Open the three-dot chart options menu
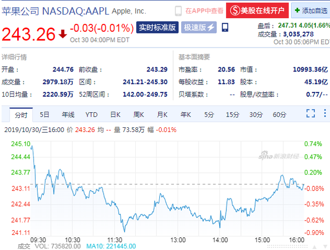This screenshot has height=250, width=330. [x=325, y=113]
